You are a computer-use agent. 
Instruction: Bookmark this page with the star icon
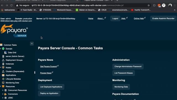[149, 5]
